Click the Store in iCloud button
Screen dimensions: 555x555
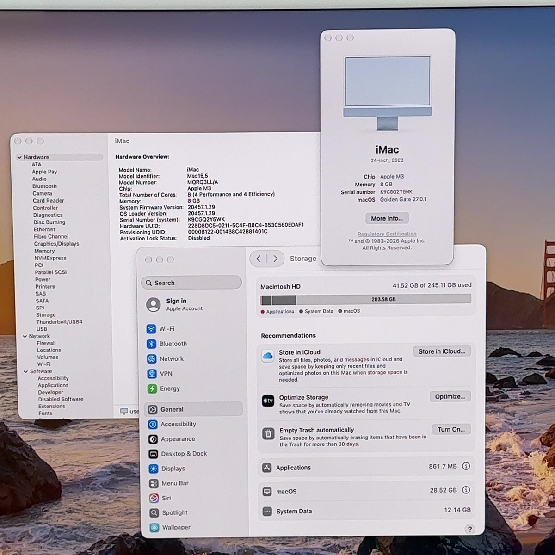coord(442,351)
